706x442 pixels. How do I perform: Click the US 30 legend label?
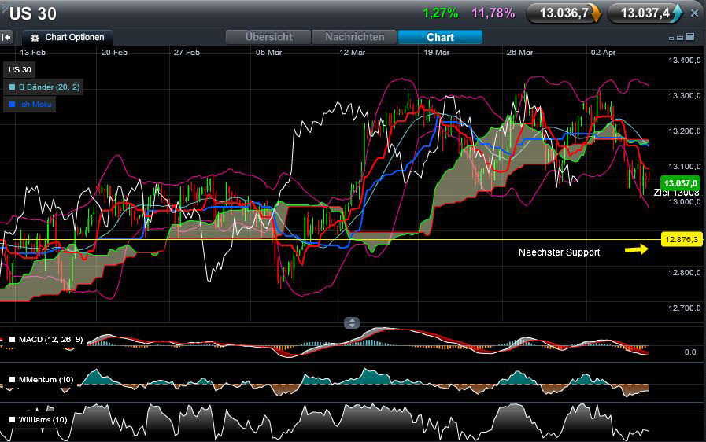pos(20,69)
